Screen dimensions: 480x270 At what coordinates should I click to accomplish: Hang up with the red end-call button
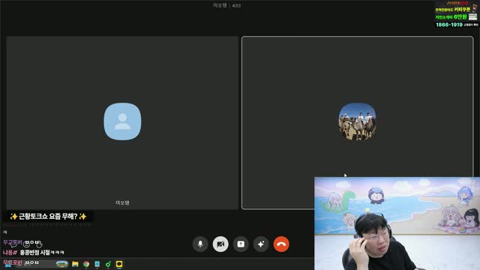click(281, 244)
